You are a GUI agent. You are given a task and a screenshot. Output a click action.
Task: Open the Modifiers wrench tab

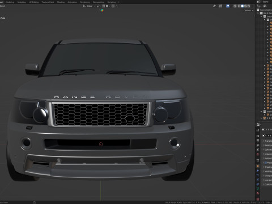(258, 171)
